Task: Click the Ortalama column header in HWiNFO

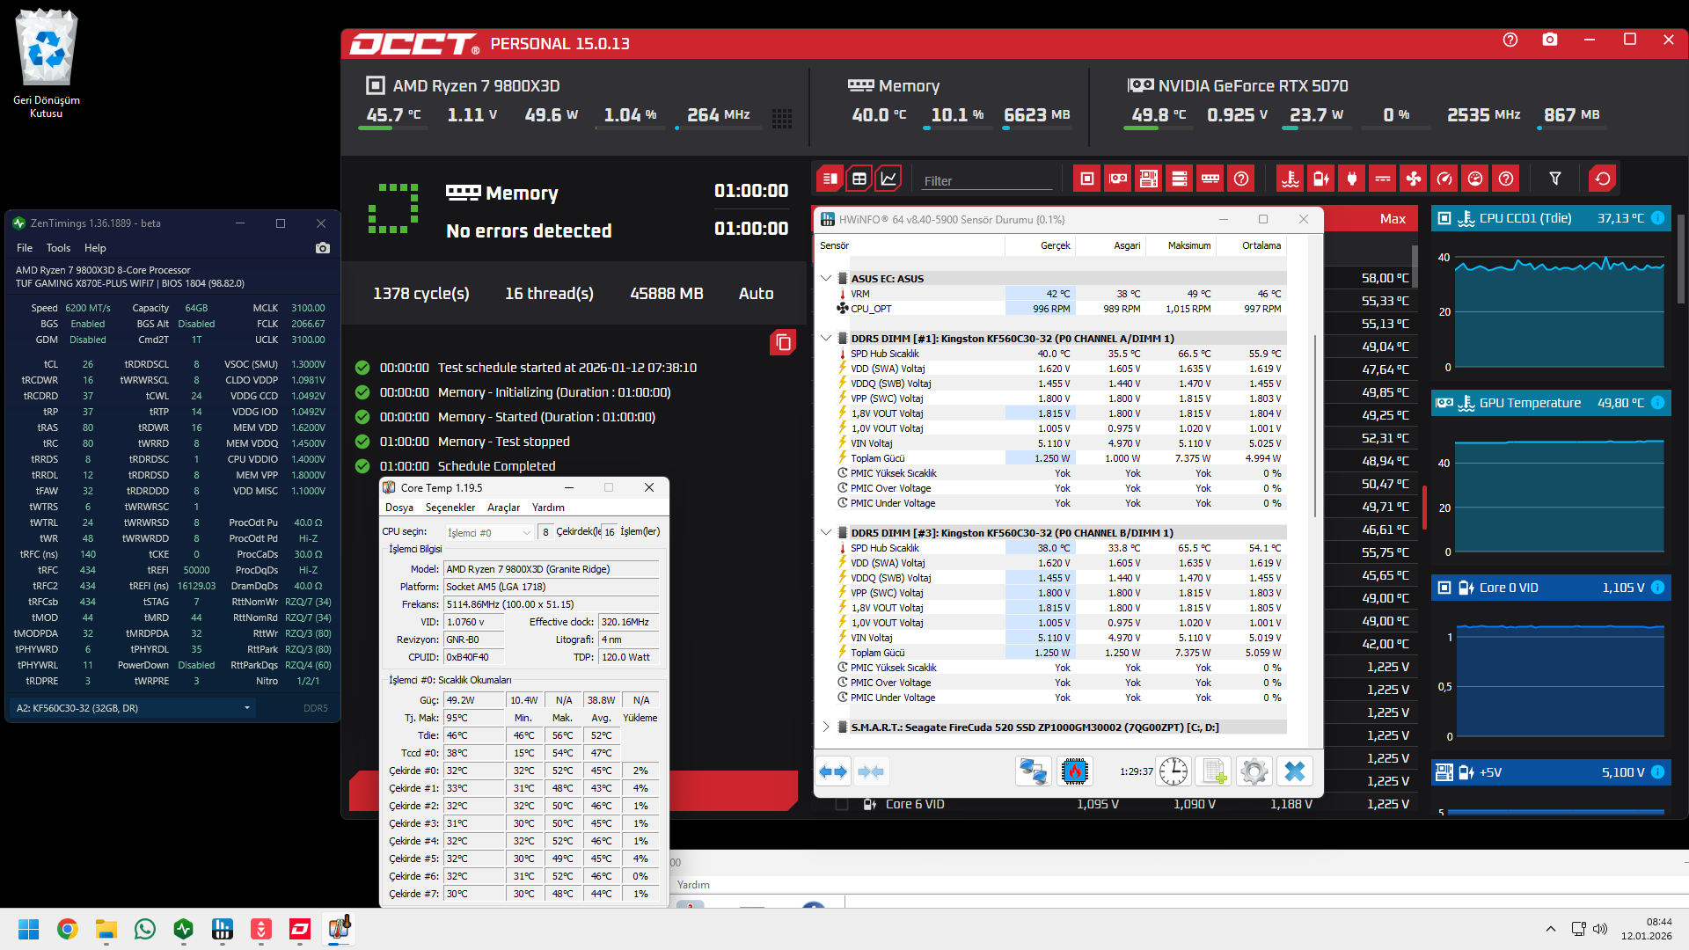Action: click(1251, 245)
